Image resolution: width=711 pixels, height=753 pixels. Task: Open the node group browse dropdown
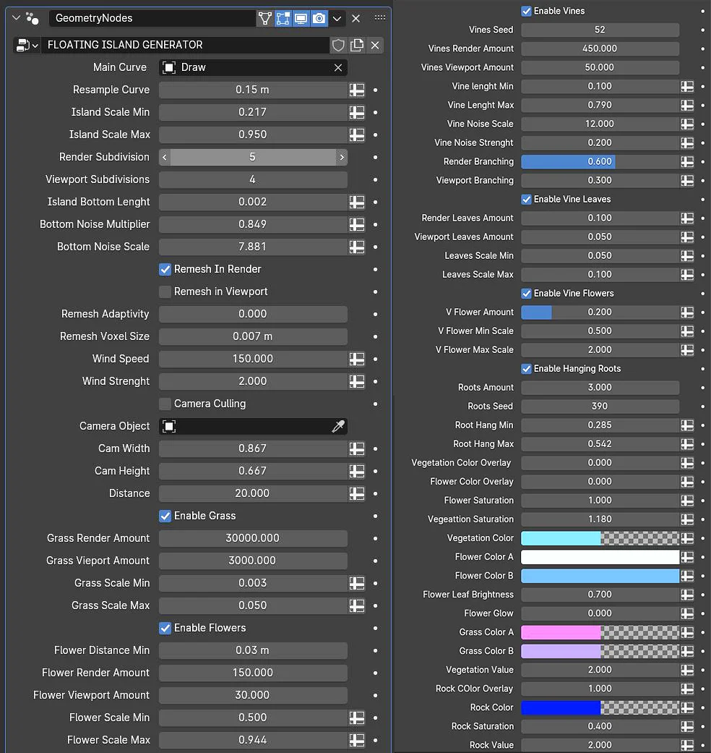(27, 45)
